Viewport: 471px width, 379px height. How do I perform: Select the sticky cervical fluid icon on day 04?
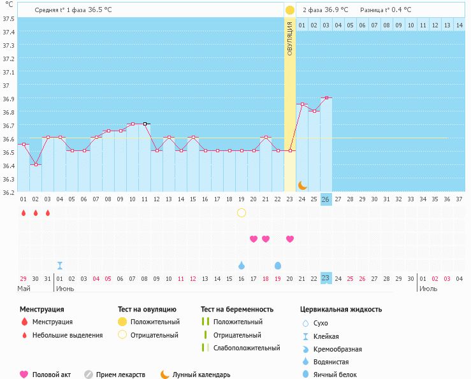(x=60, y=266)
